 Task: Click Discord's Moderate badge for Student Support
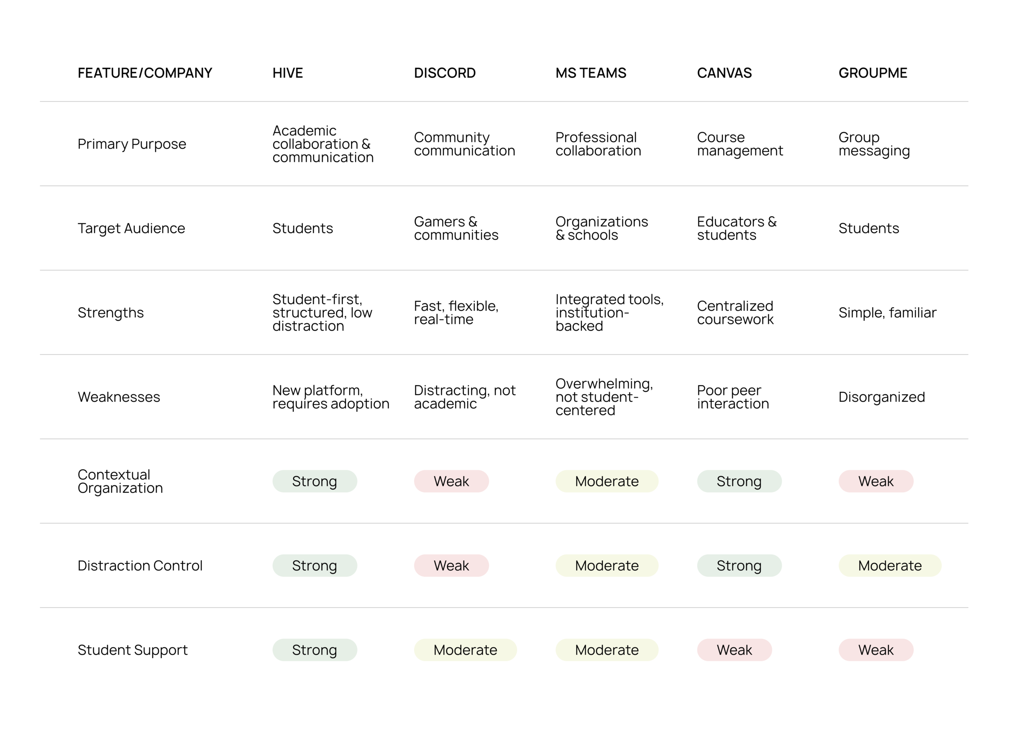tap(465, 650)
